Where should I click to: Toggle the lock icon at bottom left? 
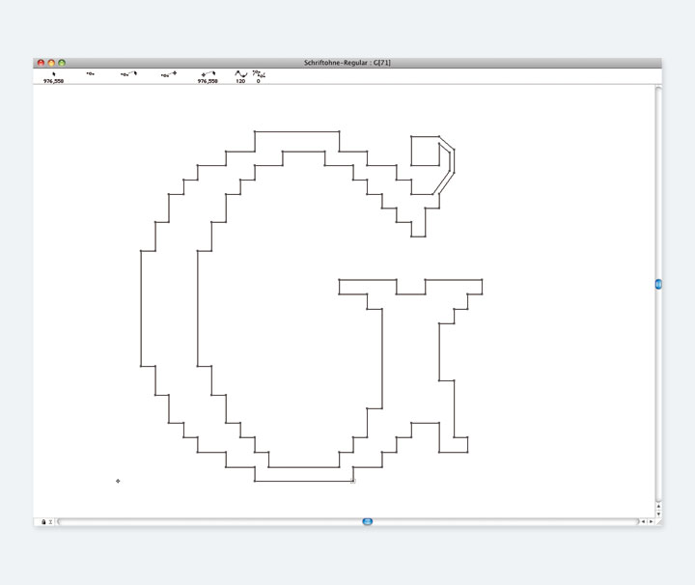43,522
